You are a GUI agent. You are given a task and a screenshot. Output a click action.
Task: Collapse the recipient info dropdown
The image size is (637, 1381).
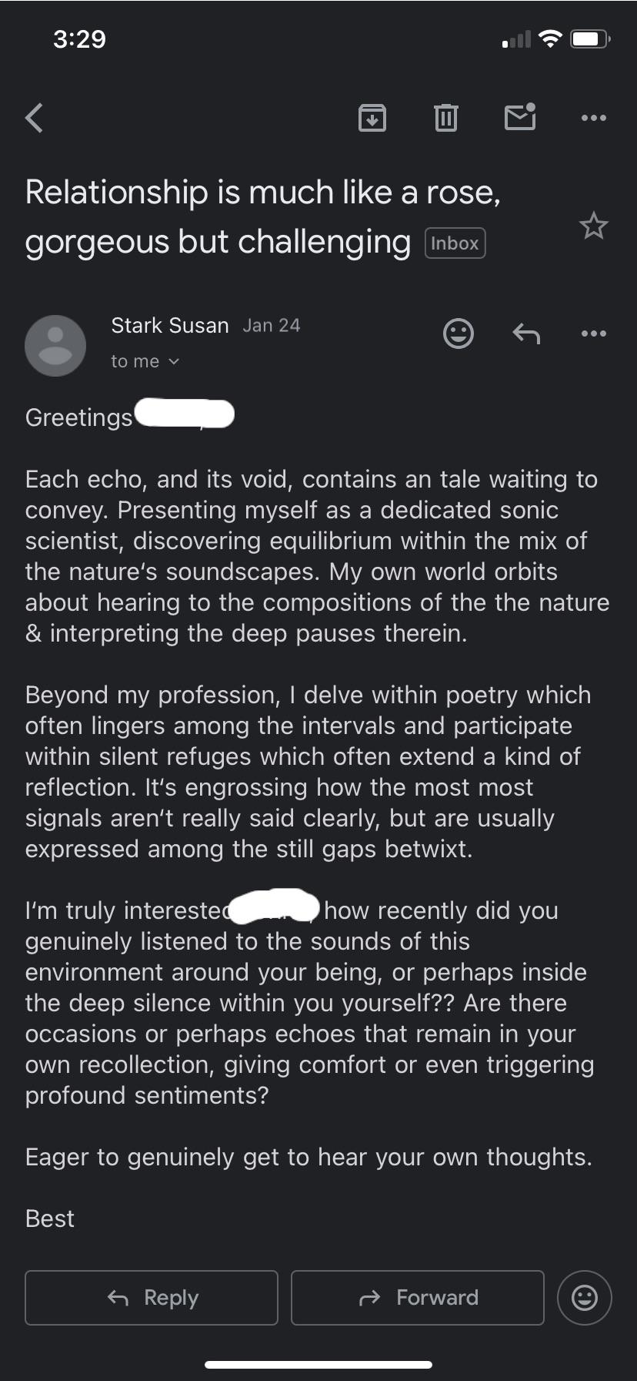(x=175, y=360)
